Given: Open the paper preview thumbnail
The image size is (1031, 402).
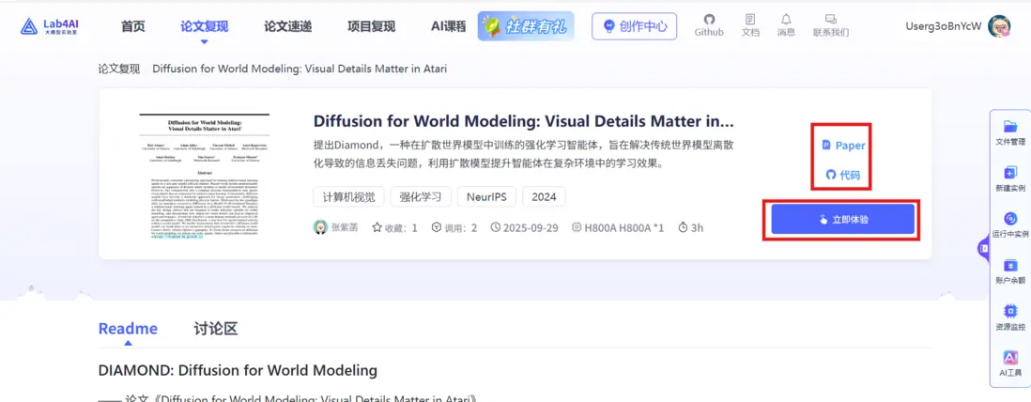Looking at the screenshot, I should pos(205,175).
